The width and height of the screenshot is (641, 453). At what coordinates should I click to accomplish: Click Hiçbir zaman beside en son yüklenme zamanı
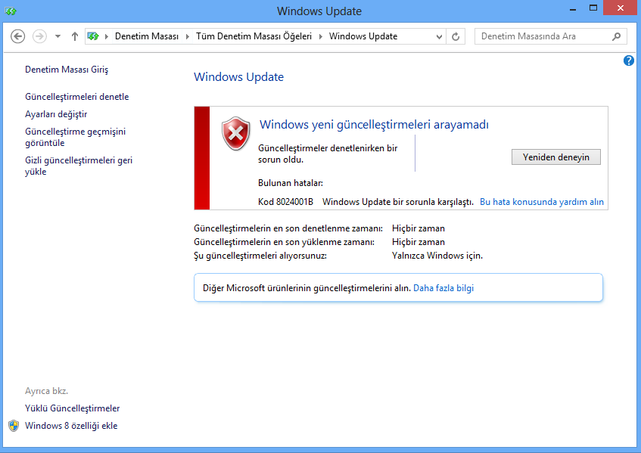(x=419, y=242)
